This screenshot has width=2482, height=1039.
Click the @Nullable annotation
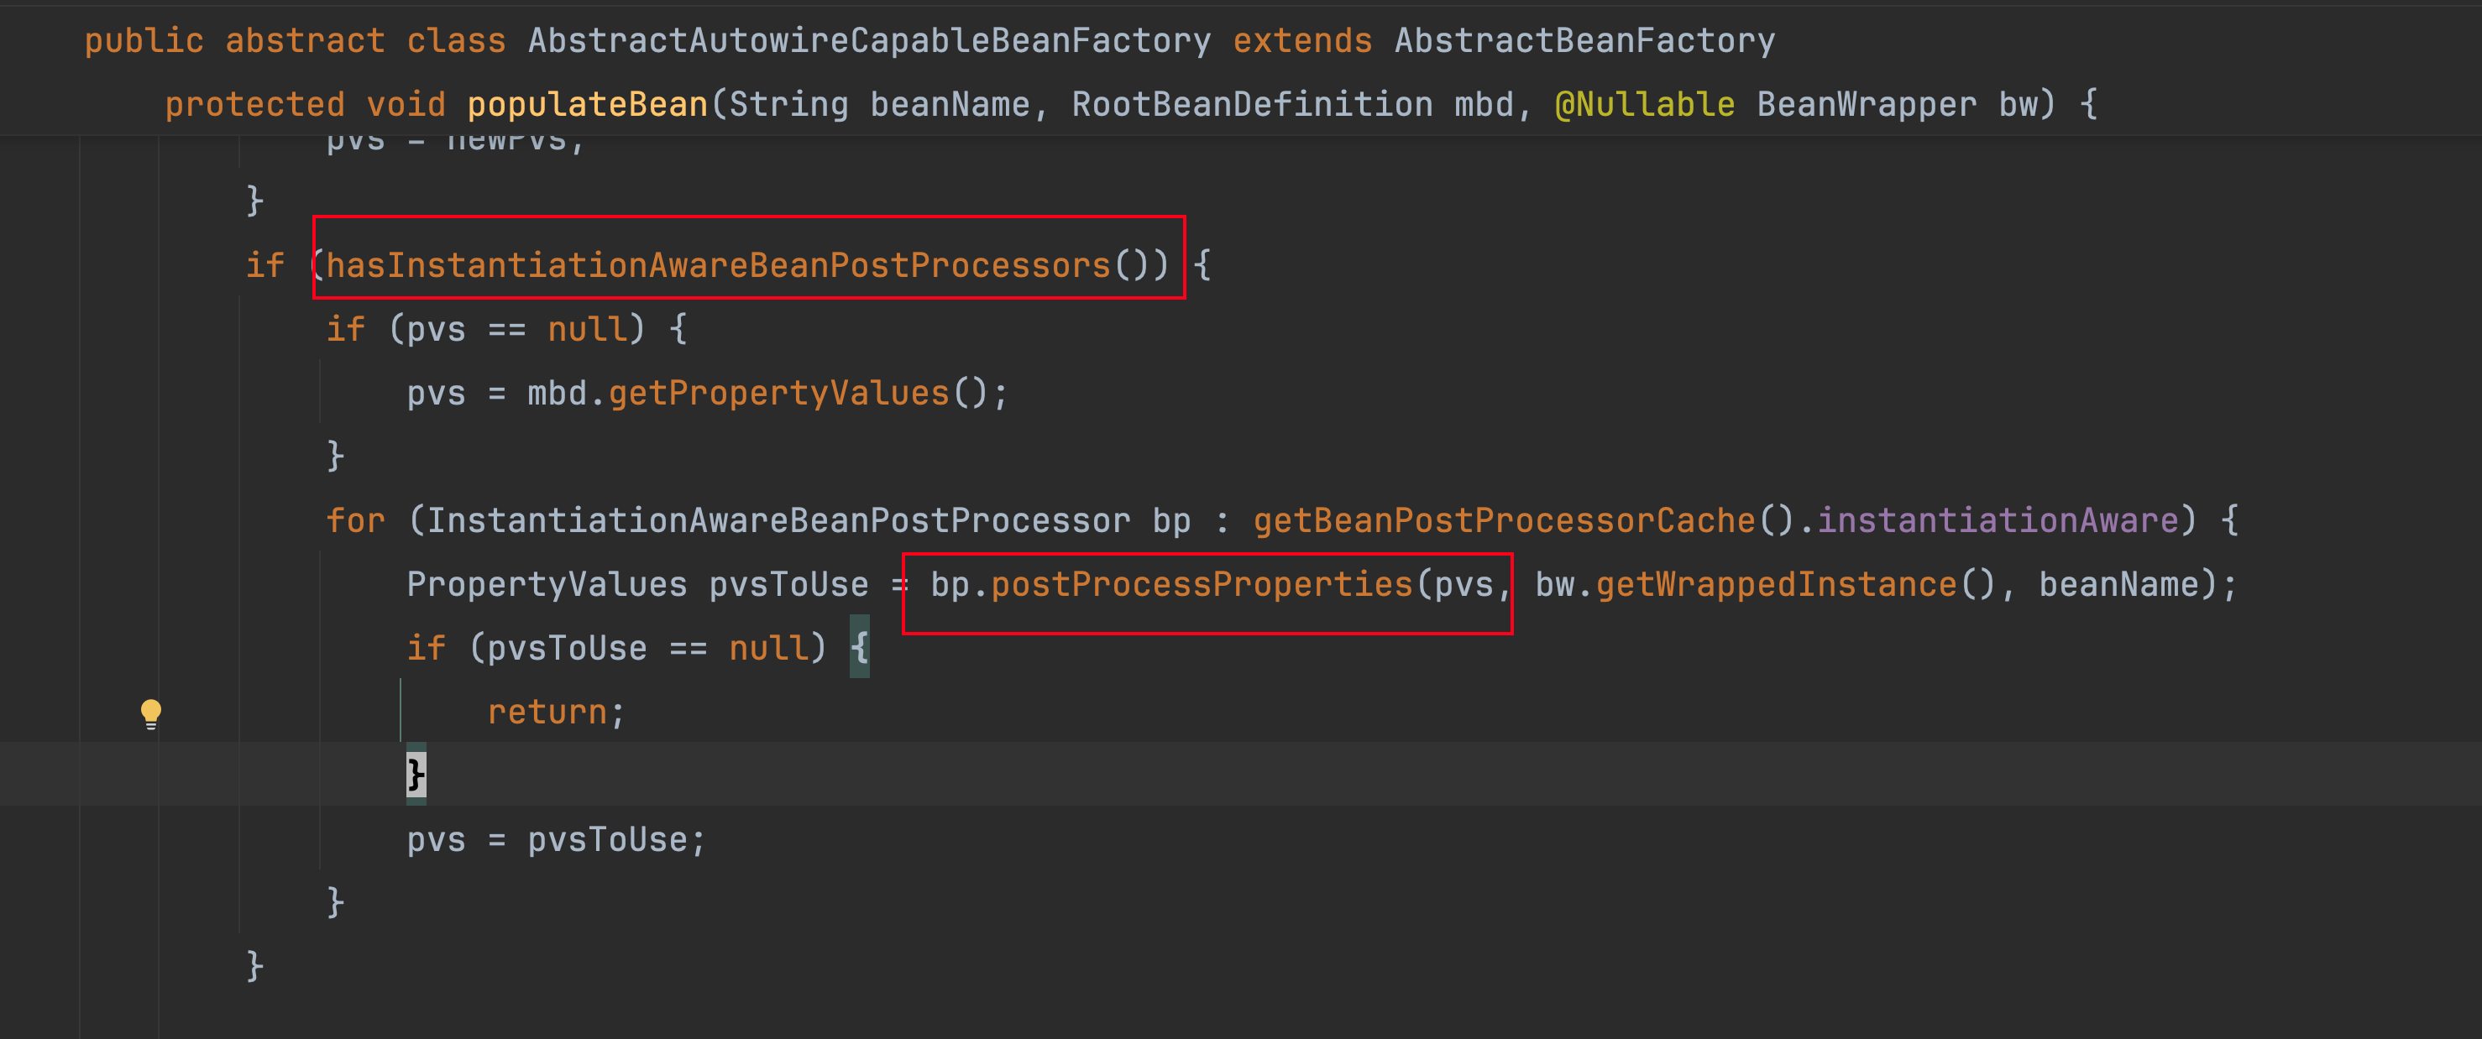[1645, 104]
